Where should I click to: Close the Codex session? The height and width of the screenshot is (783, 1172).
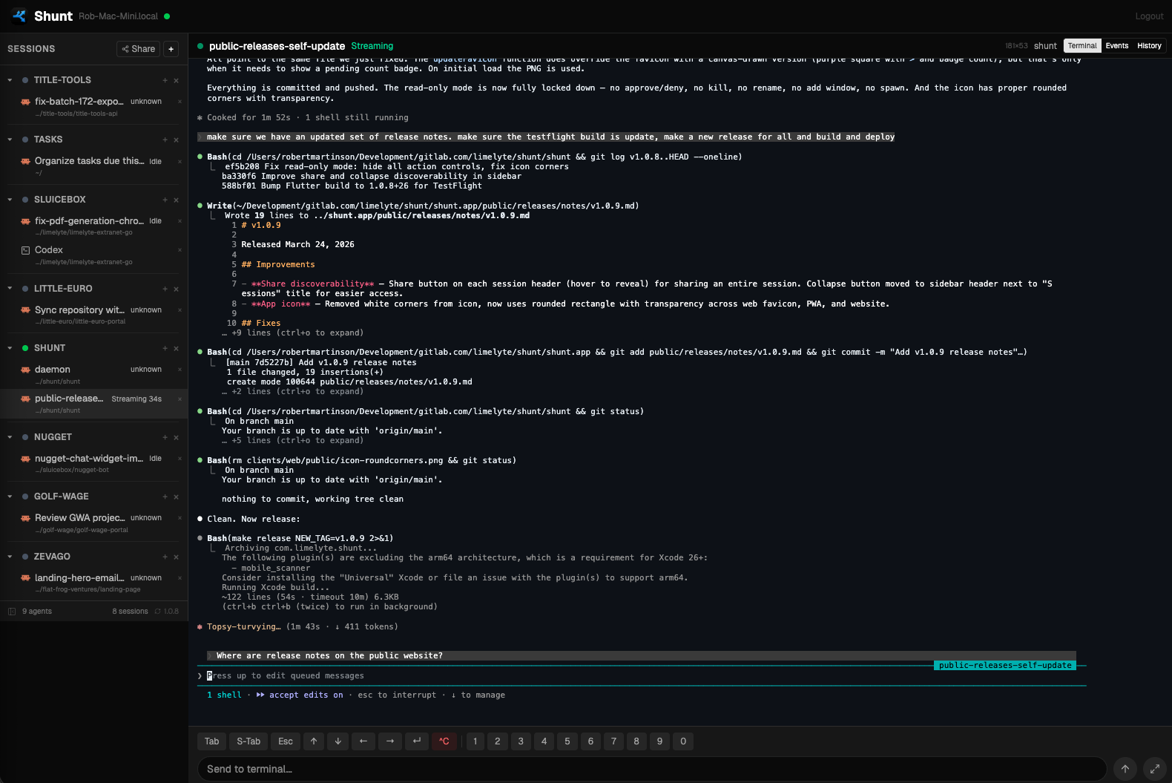(180, 250)
